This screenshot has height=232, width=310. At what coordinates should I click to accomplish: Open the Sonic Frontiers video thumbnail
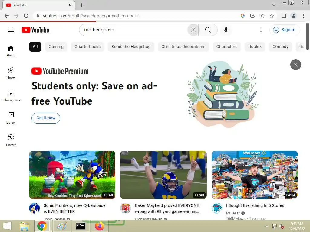72,175
